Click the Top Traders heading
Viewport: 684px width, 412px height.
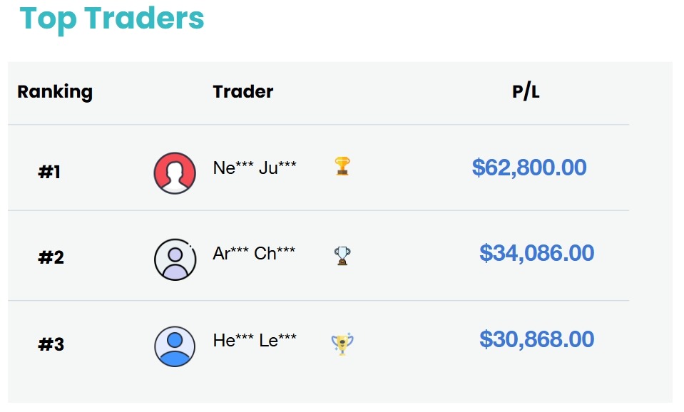[x=112, y=19]
